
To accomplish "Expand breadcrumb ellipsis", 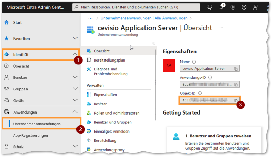I will point(90,18).
